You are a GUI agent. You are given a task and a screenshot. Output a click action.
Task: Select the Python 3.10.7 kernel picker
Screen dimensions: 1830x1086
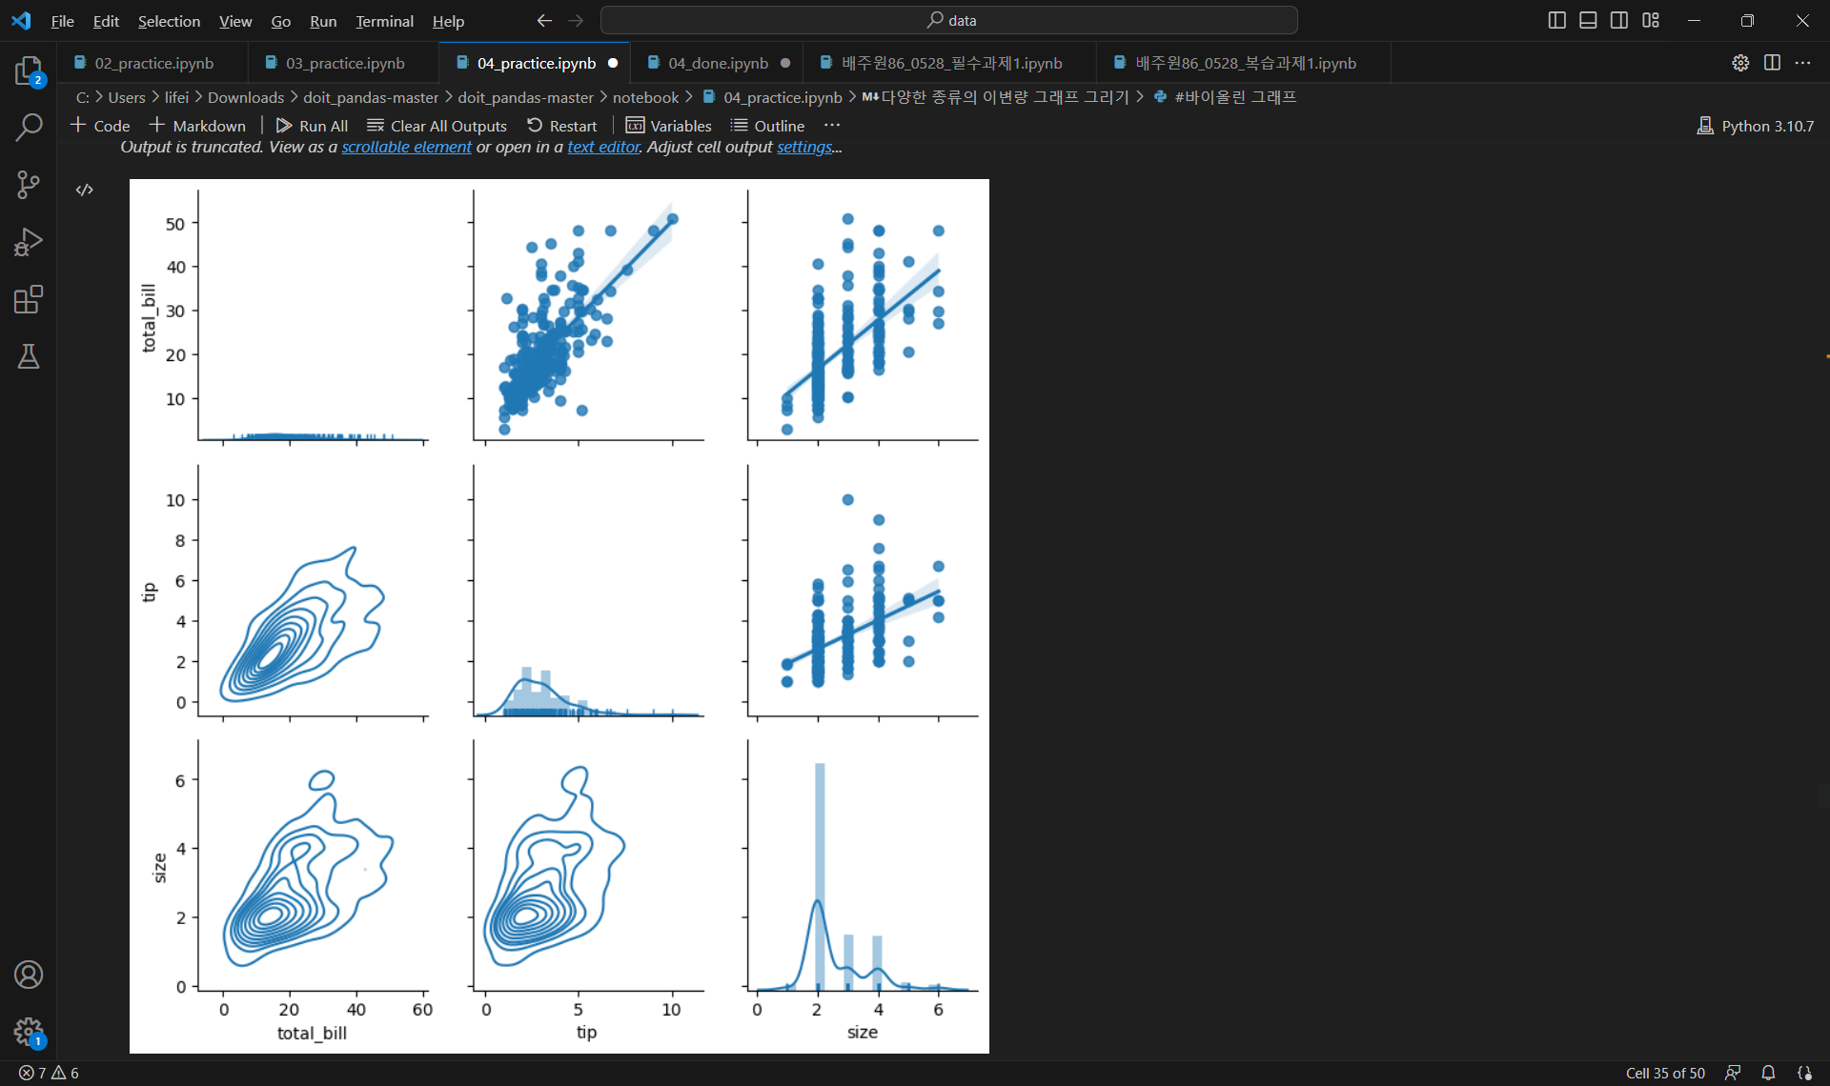[1755, 126]
